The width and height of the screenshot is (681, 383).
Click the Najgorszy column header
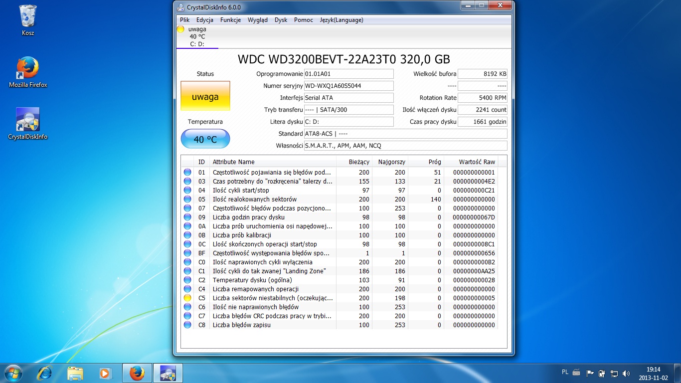tap(389, 162)
